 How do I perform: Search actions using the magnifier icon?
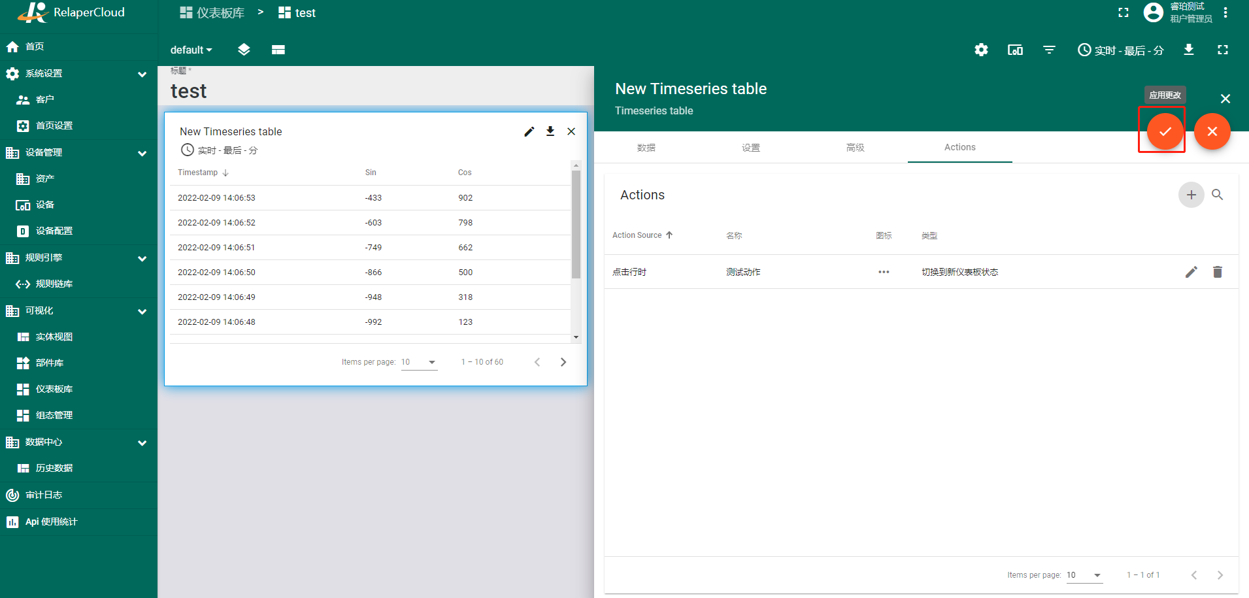point(1217,195)
